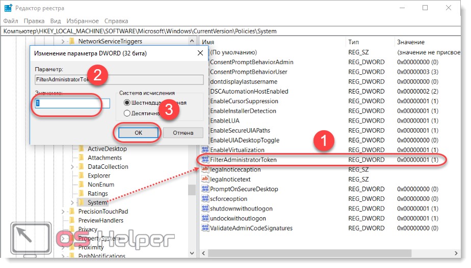
Task: Close the DWORD edit dialog
Action: tap(200, 52)
